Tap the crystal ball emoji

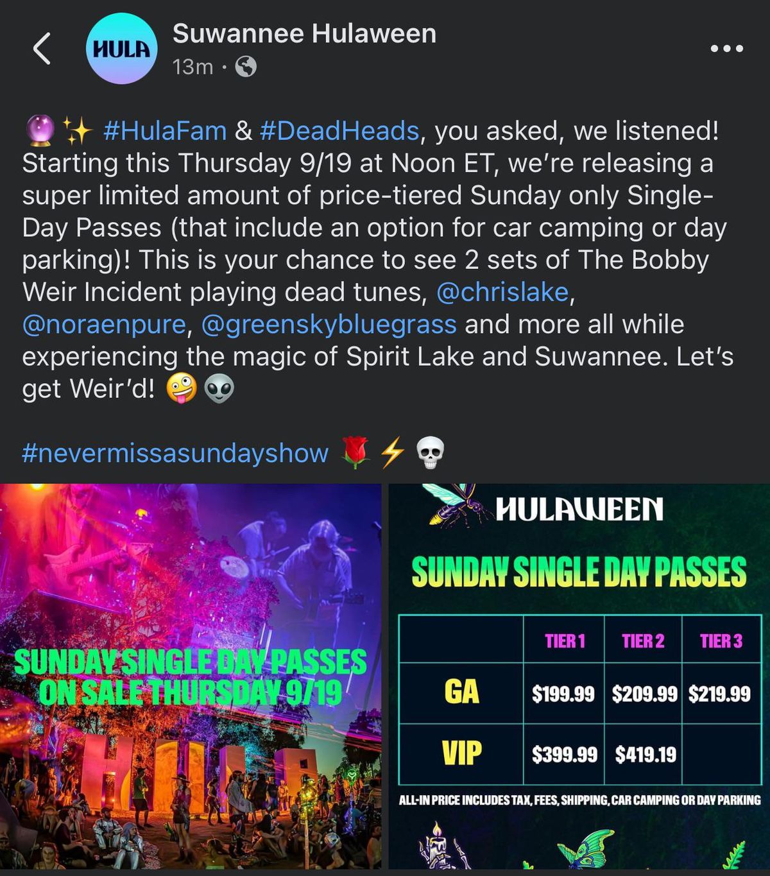40,131
